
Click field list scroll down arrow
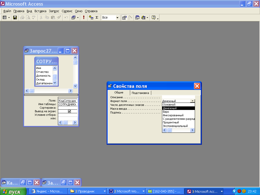pyautogui.click(x=55, y=83)
